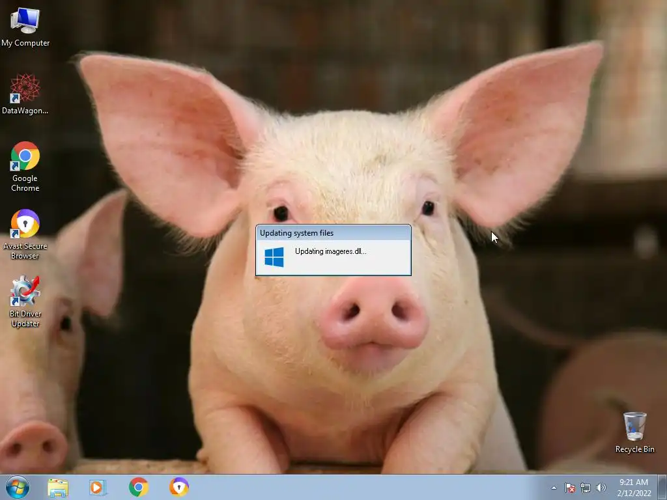667x500 pixels.
Task: Select the DataWagon desktop shortcut
Action: [x=25, y=94]
